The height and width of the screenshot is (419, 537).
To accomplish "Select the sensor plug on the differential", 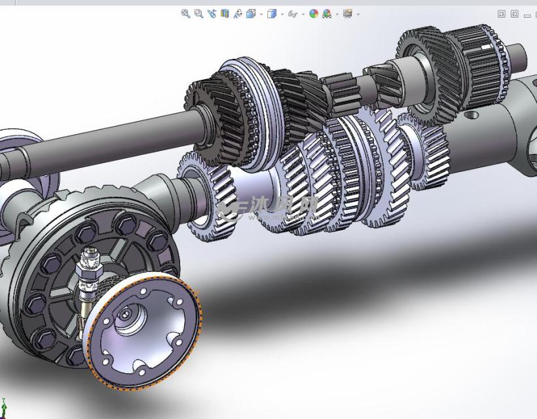I will 88,270.
